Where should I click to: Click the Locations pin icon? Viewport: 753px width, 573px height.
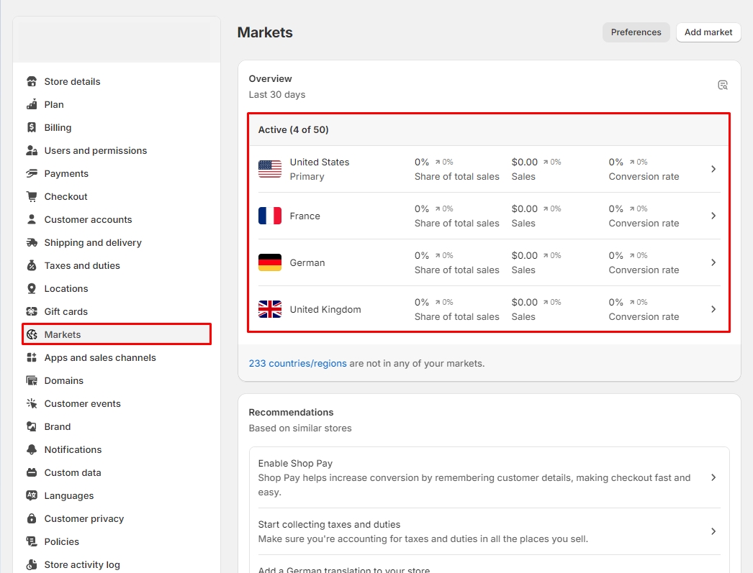pos(32,288)
